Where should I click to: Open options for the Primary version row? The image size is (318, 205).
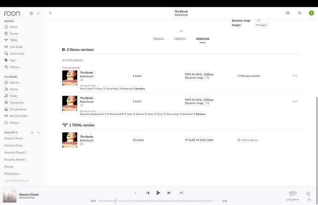(295, 76)
